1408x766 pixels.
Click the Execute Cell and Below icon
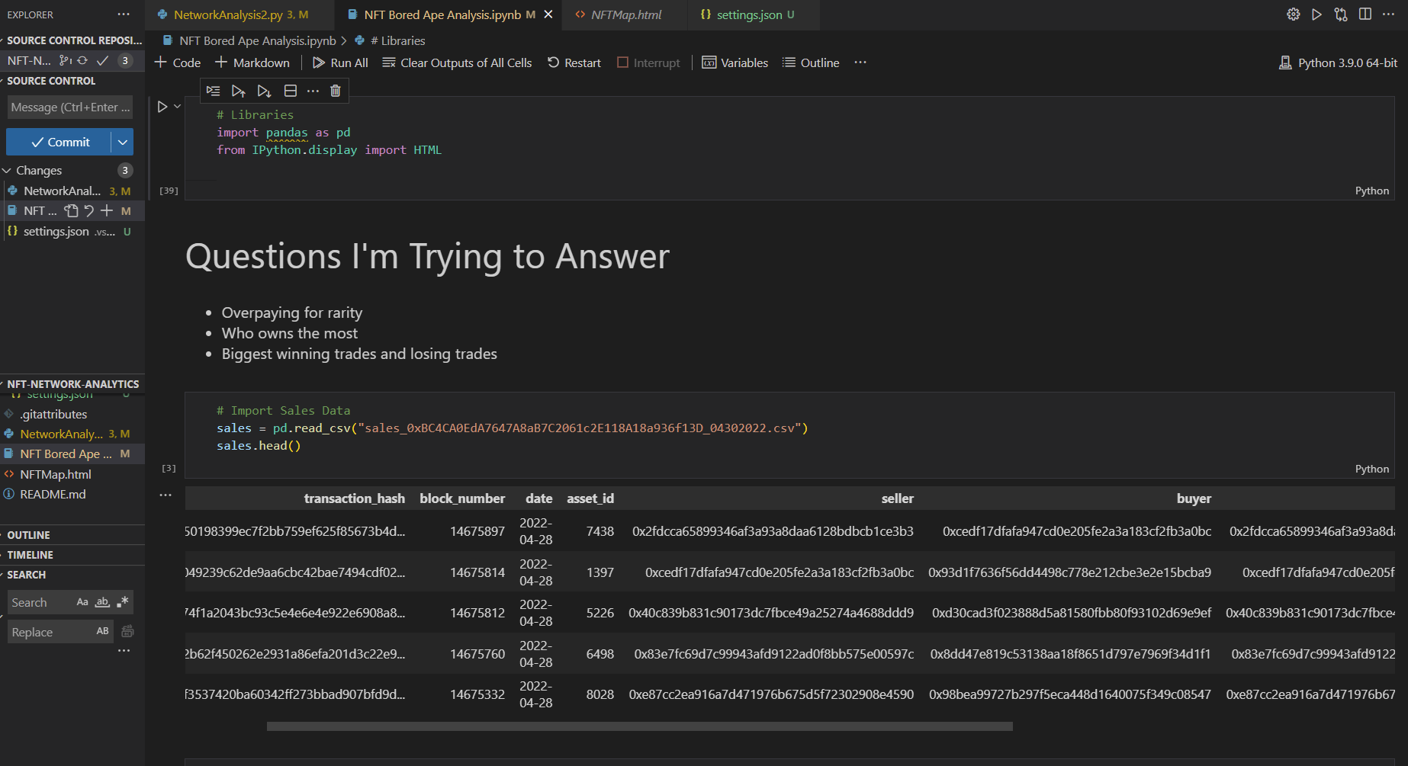coord(265,90)
